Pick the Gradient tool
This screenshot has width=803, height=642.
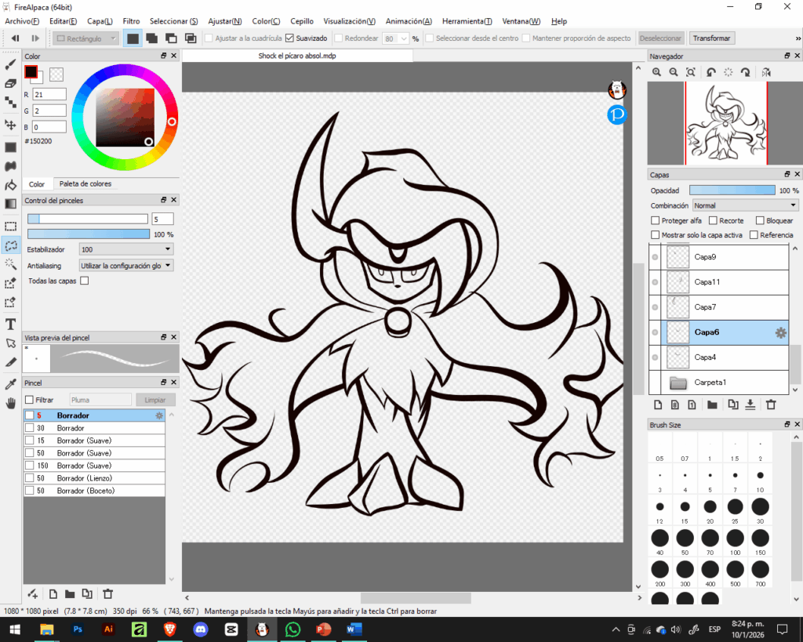[x=10, y=202]
